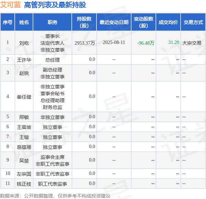Click 非独立董事 cell in 邢敏's row

coord(53,117)
